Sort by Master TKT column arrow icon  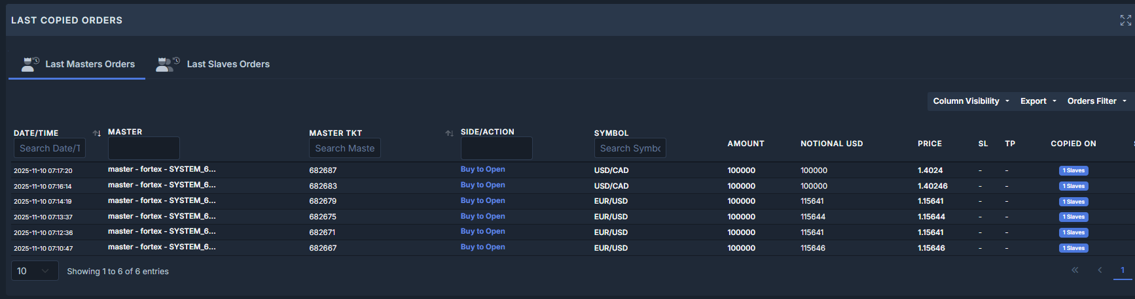click(449, 133)
